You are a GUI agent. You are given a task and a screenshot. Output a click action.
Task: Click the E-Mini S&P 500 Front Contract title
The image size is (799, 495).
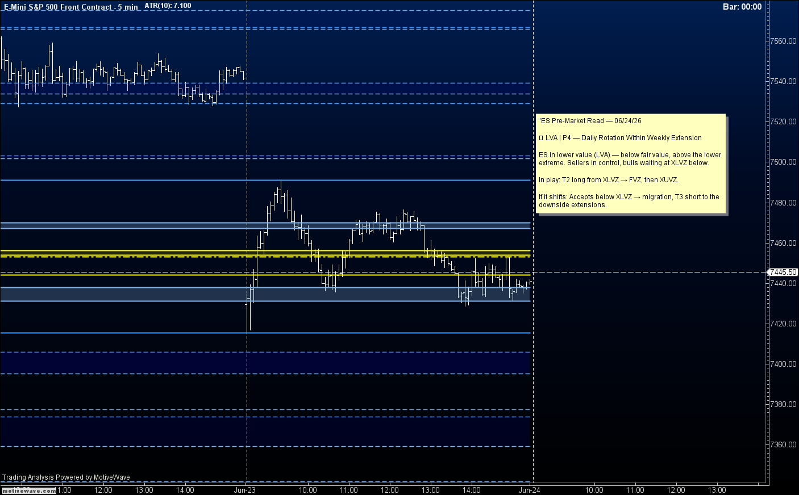point(70,7)
